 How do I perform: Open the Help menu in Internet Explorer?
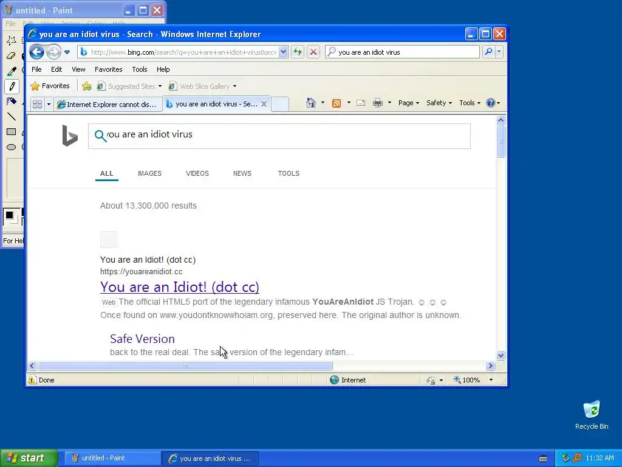coord(163,69)
